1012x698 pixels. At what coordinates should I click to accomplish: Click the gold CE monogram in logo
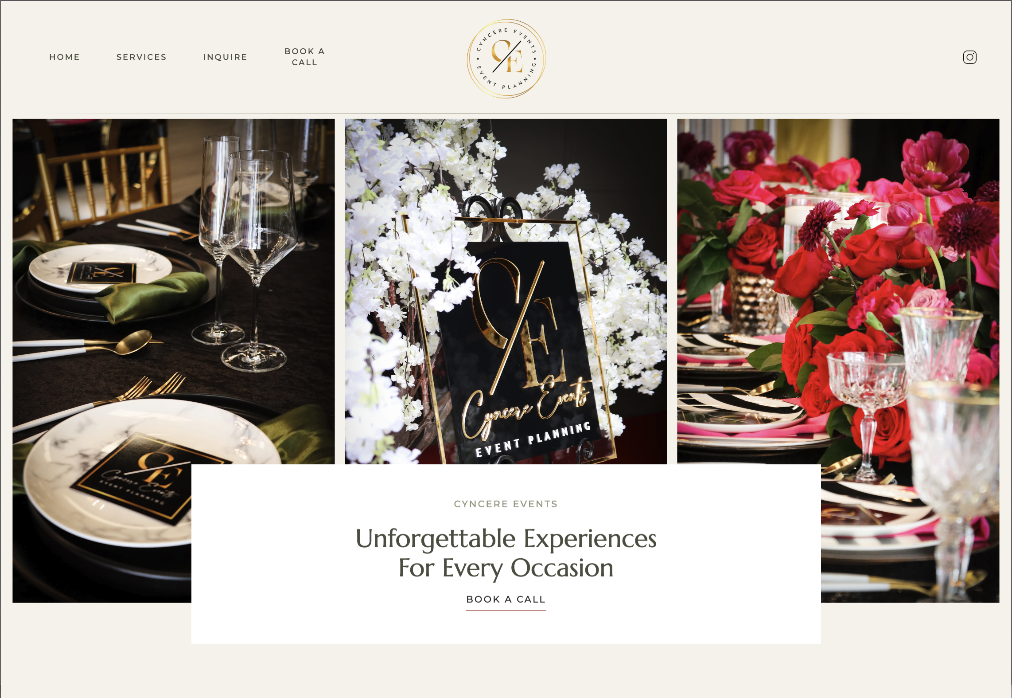[x=507, y=57]
